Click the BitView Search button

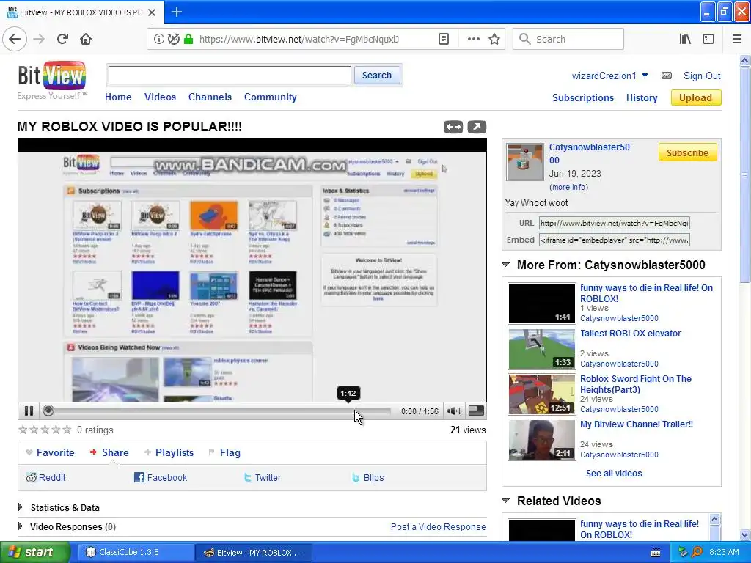coord(377,76)
